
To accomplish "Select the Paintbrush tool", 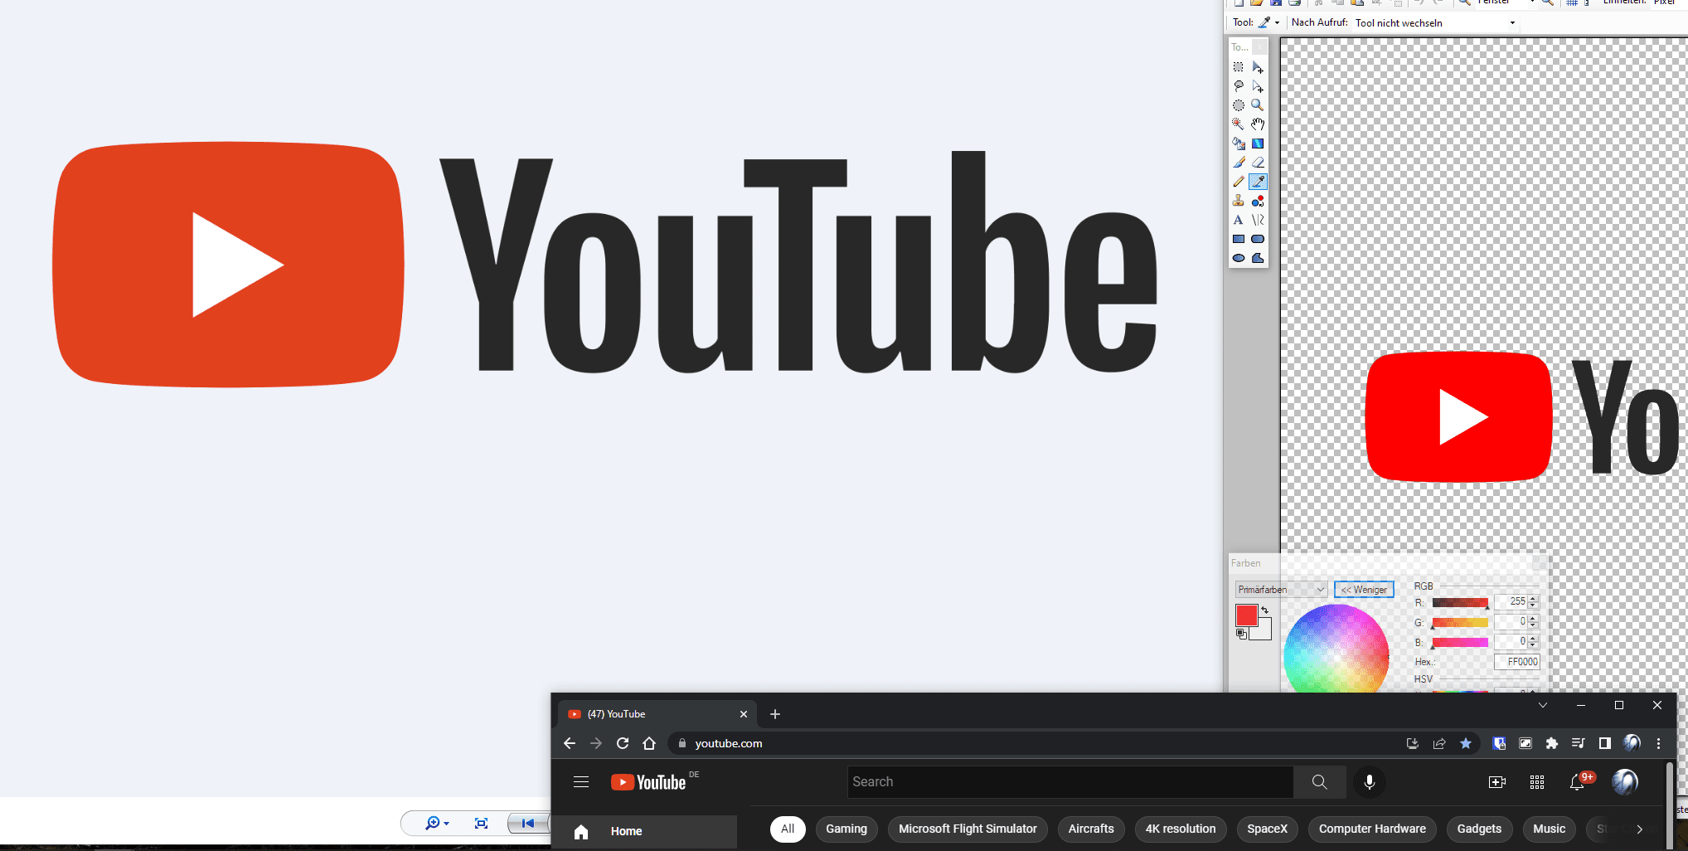I will click(x=1239, y=163).
